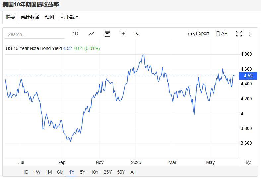Select the 50Y time range

click(x=121, y=172)
